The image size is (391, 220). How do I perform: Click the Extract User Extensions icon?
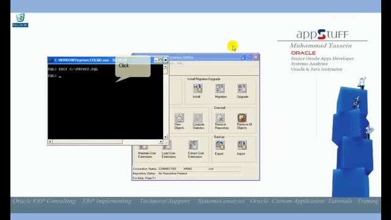[193, 145]
